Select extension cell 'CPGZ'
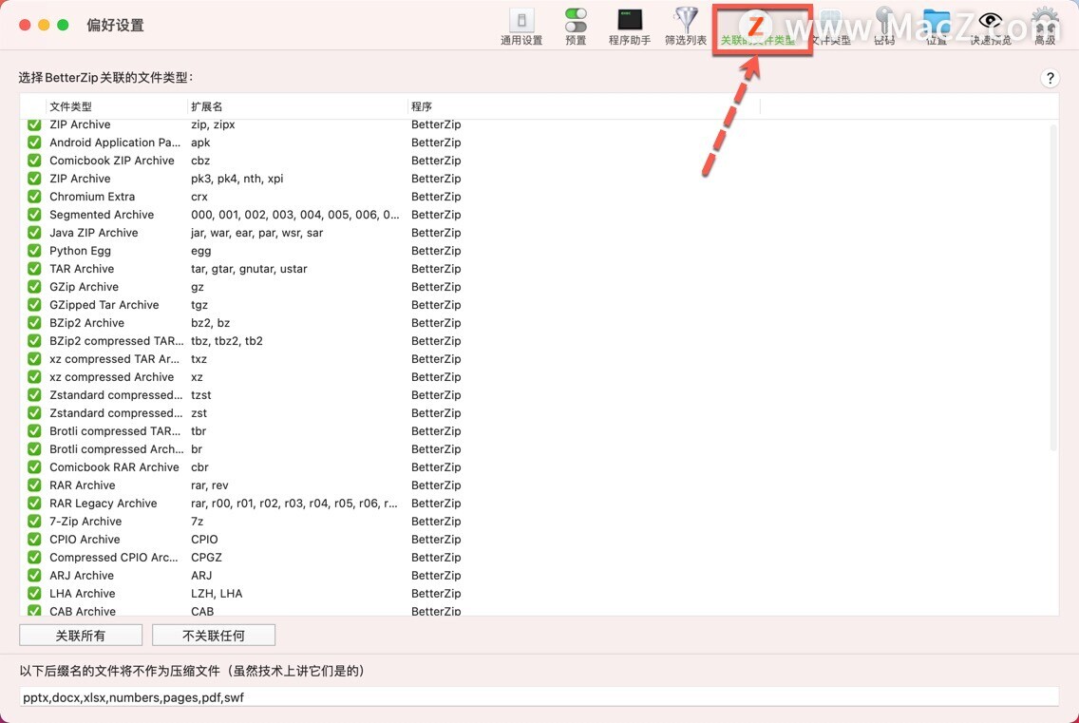The height and width of the screenshot is (723, 1079). (x=206, y=557)
